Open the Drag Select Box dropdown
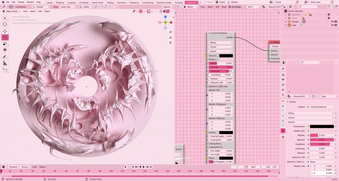 [68, 7]
